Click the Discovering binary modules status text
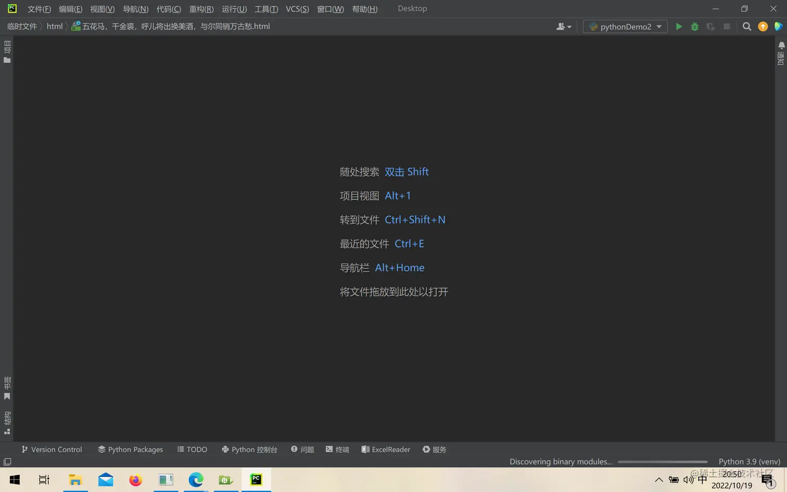 [561, 462]
